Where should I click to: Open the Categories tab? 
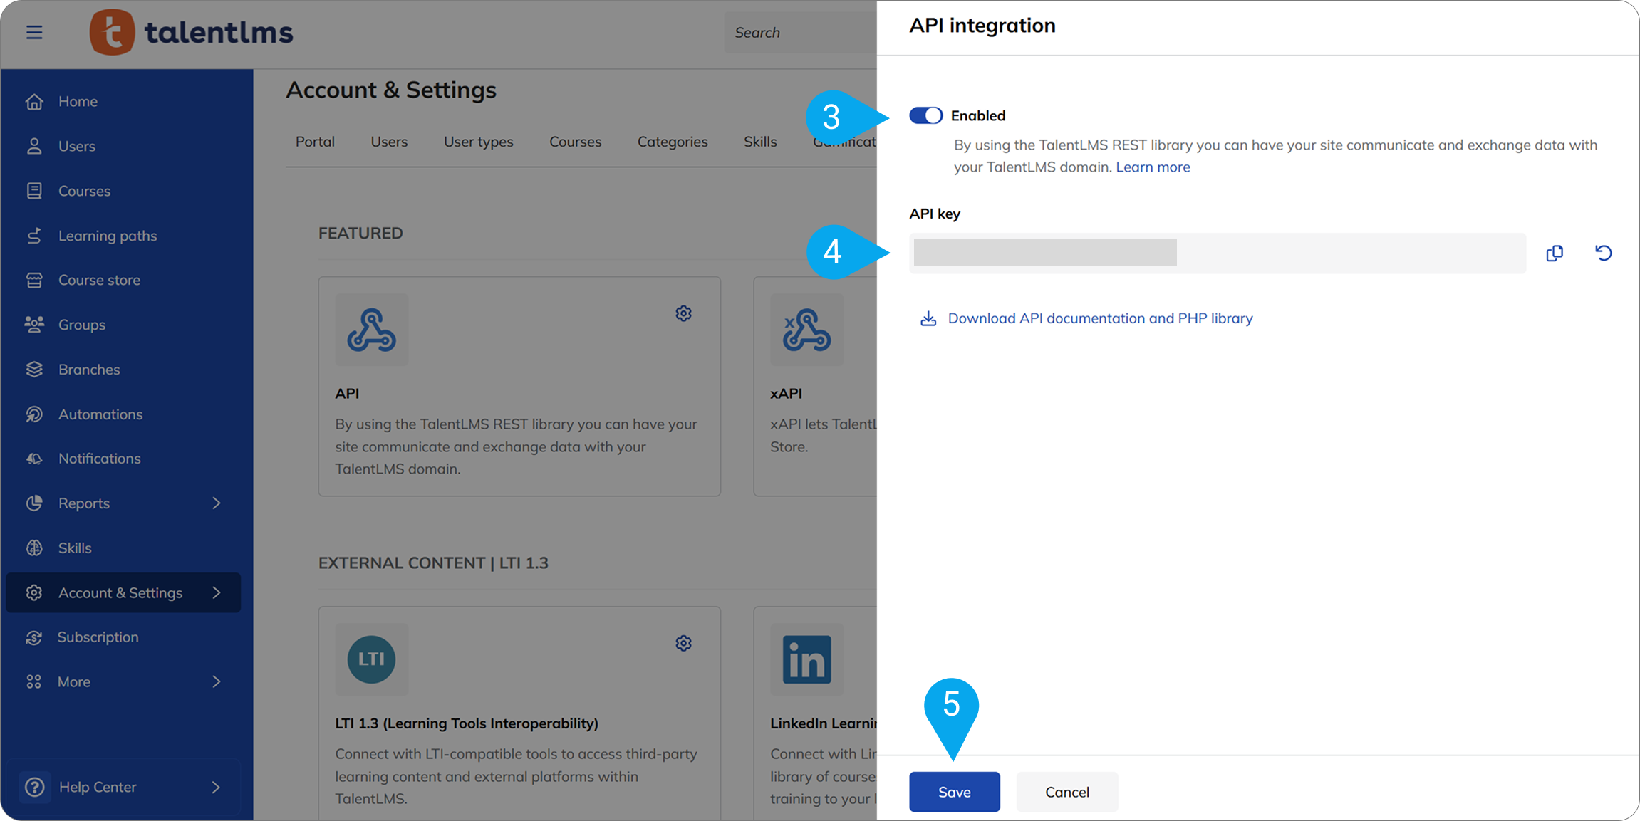tap(672, 142)
